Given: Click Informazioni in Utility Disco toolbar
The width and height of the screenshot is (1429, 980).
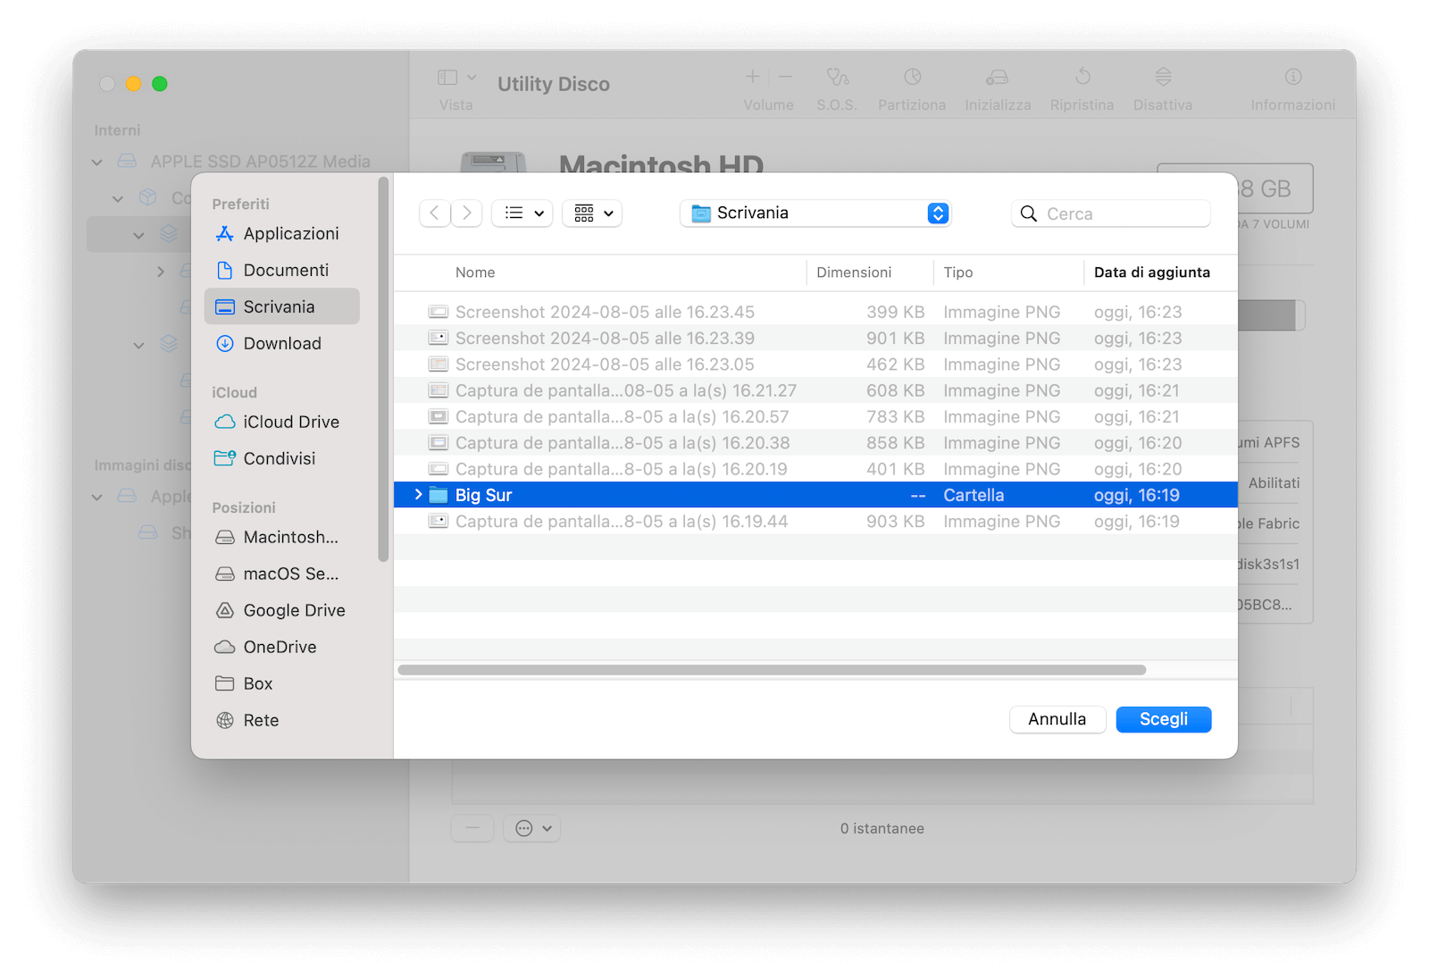Looking at the screenshot, I should tap(1293, 89).
